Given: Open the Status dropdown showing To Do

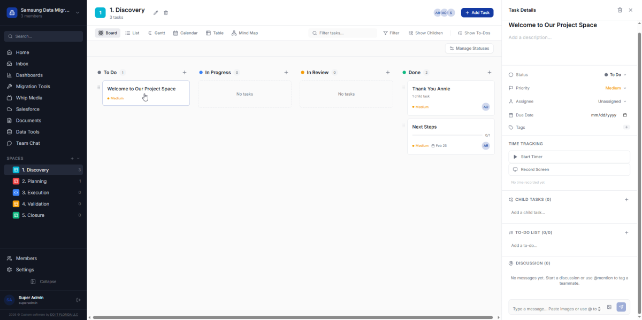Looking at the screenshot, I should (615, 75).
